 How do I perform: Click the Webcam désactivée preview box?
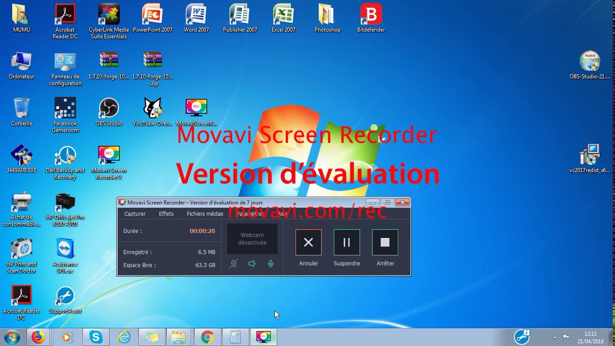tap(252, 239)
